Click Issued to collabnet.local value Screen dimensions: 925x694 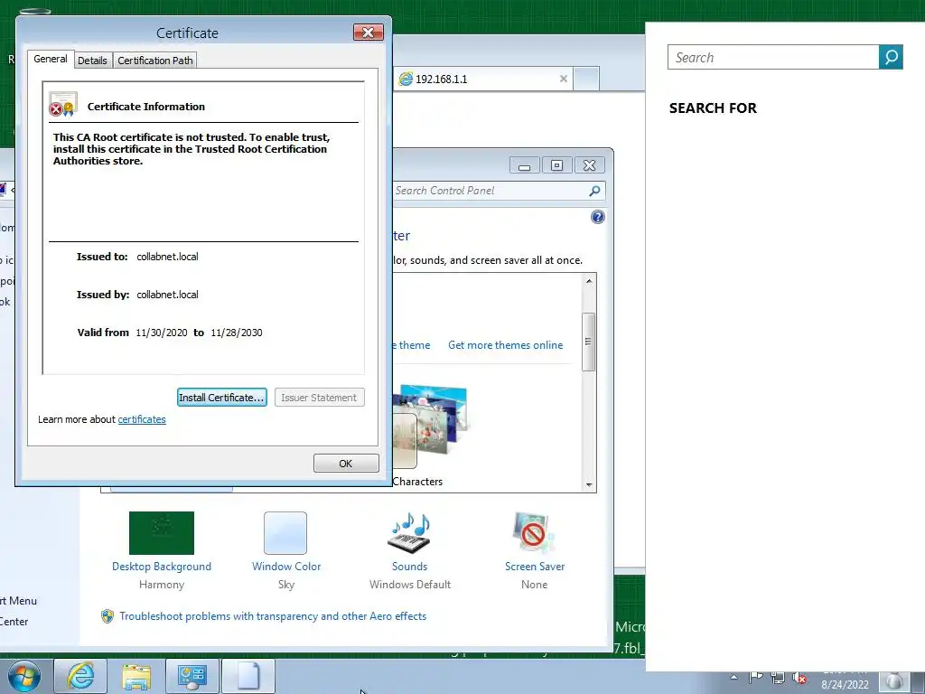coord(167,257)
